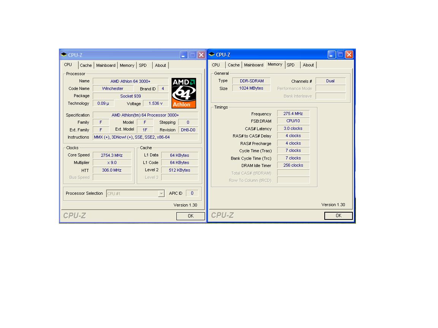Click the Voltage value 1.536 v
This screenshot has width=438, height=328.
(x=156, y=103)
